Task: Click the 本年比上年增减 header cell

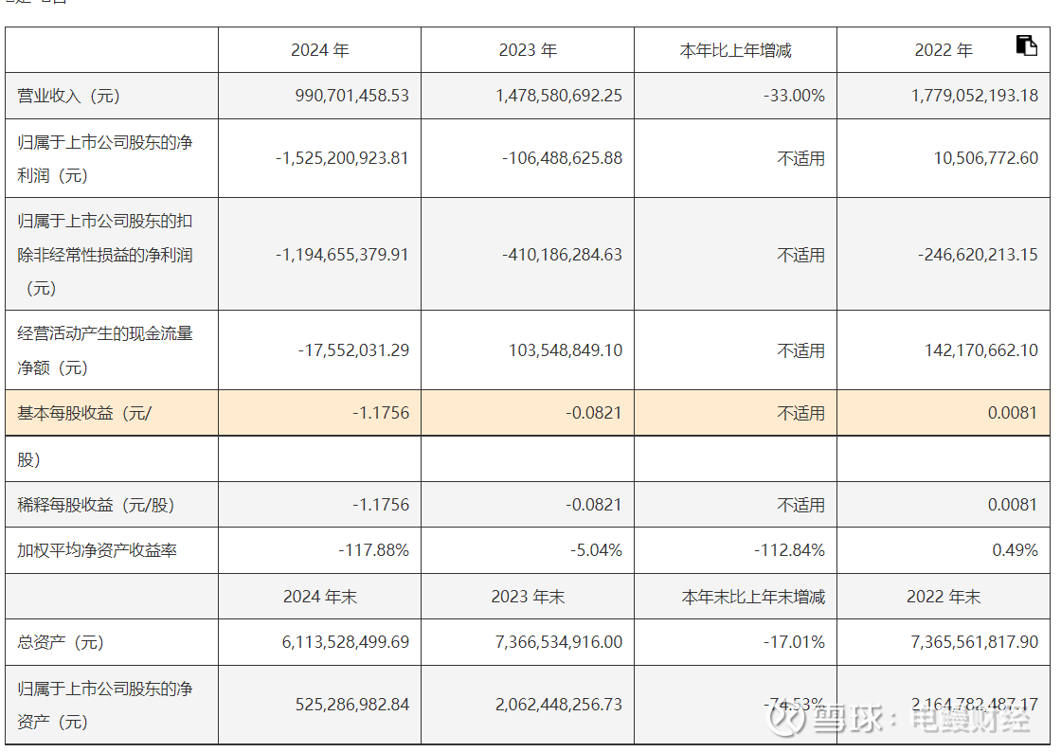Action: point(735,50)
